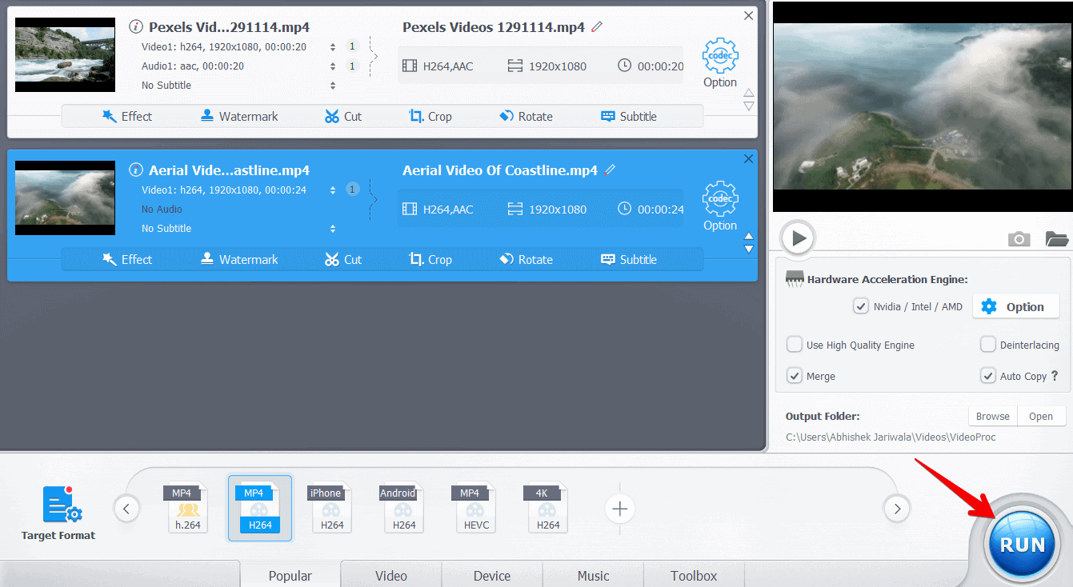1073x587 pixels.
Task: Play the preview video
Action: point(798,238)
